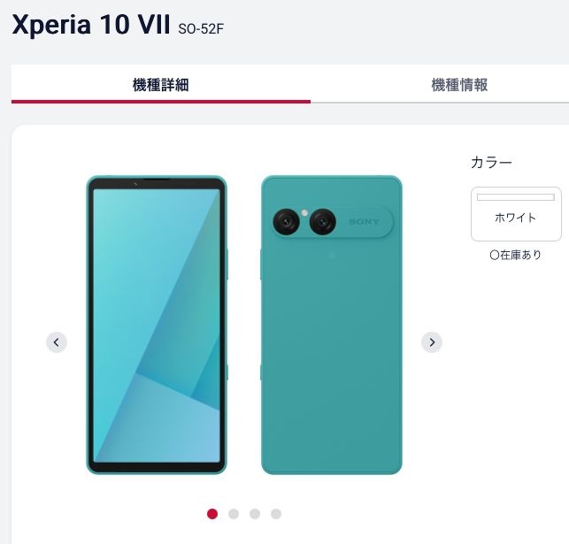The height and width of the screenshot is (544, 569).
Task: Click the front-view turquoise phone image
Action: [157, 325]
